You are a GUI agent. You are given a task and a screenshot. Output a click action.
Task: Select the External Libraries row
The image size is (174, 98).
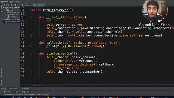click(x=13, y=19)
